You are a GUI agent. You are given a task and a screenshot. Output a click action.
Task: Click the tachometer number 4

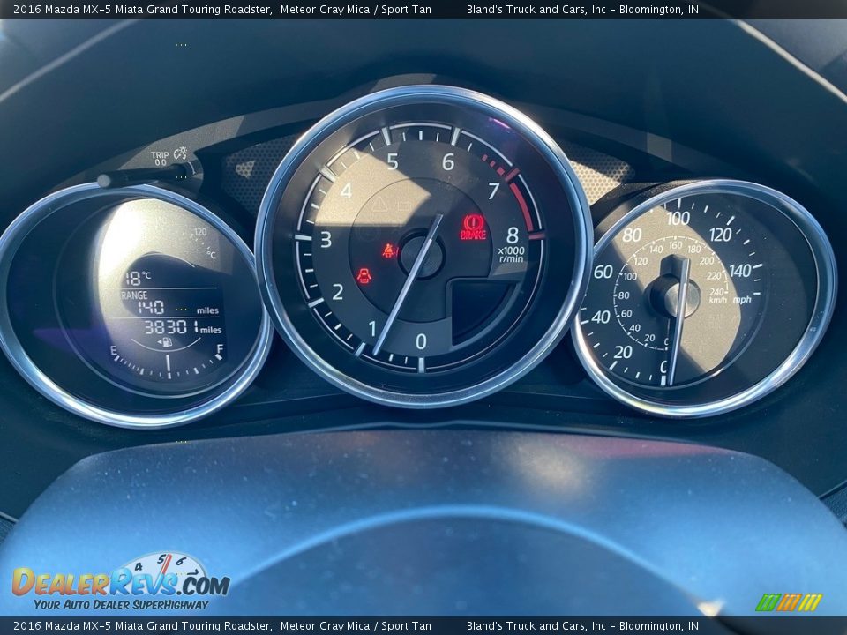346,190
